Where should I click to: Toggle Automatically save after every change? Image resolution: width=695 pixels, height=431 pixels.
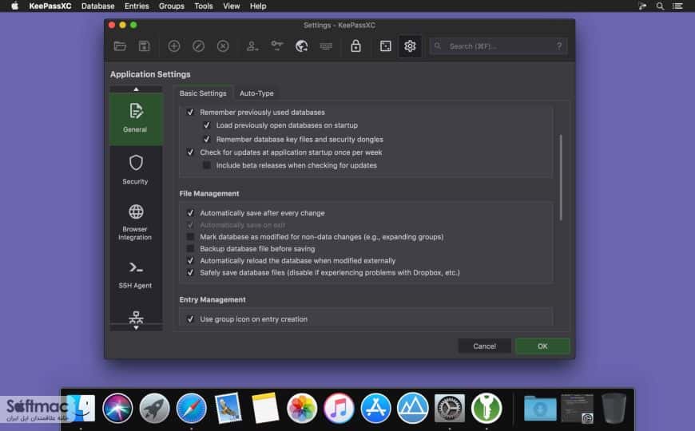click(190, 213)
